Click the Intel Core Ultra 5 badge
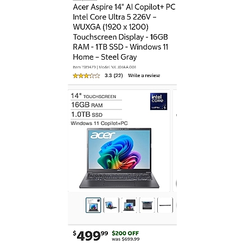The width and height of the screenshot is (244, 244). tap(158, 101)
